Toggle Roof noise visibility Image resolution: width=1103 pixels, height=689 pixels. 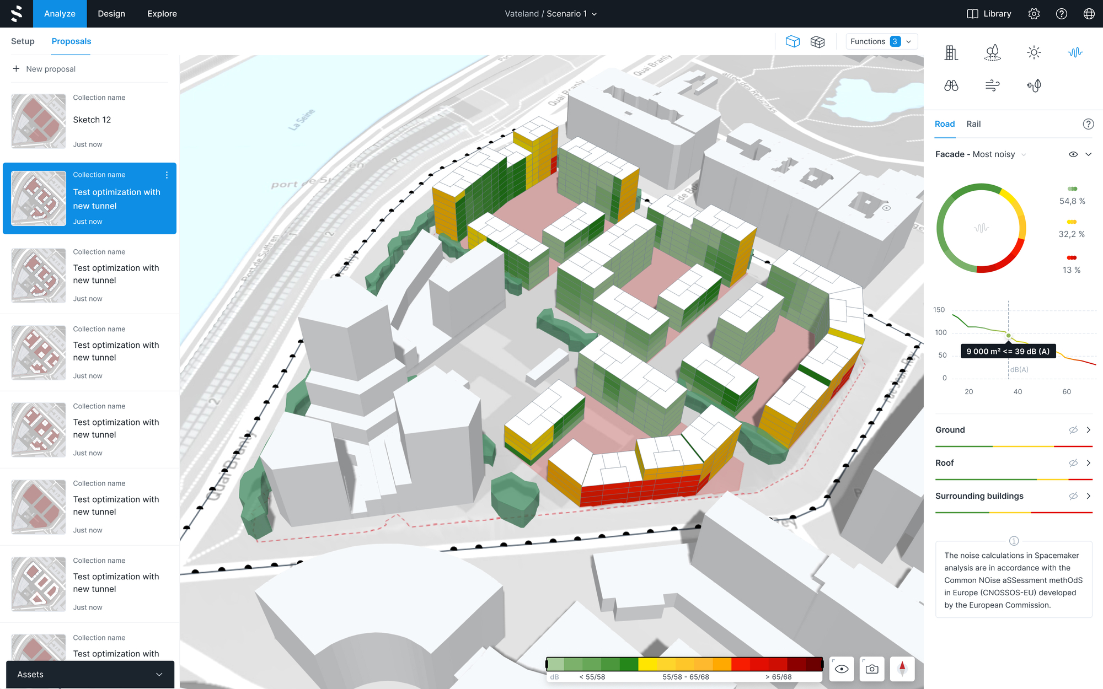click(x=1073, y=463)
